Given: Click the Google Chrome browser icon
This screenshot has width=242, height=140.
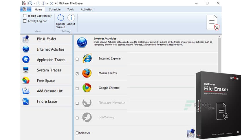Looking at the screenshot, I should (x=87, y=88).
